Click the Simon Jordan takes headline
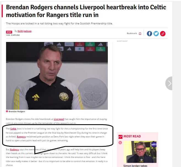Viewport: 181px width, 167px height. tap(135, 166)
